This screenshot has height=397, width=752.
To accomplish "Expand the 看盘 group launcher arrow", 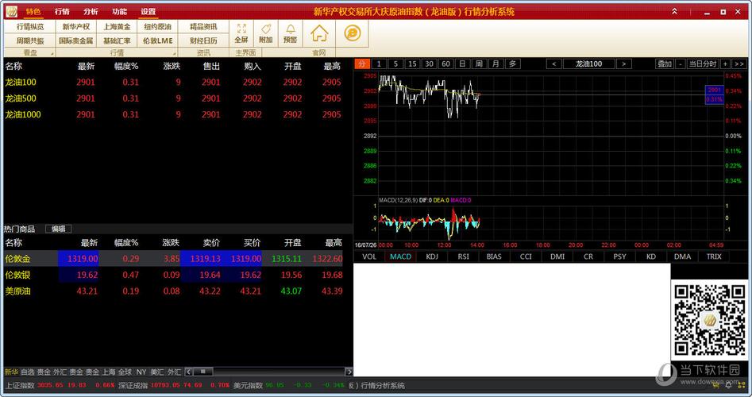I will 52,54.
